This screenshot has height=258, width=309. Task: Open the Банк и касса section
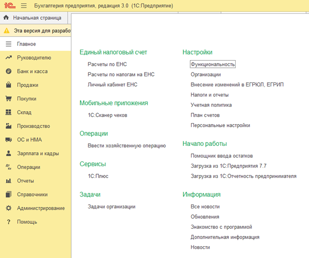tap(36, 71)
